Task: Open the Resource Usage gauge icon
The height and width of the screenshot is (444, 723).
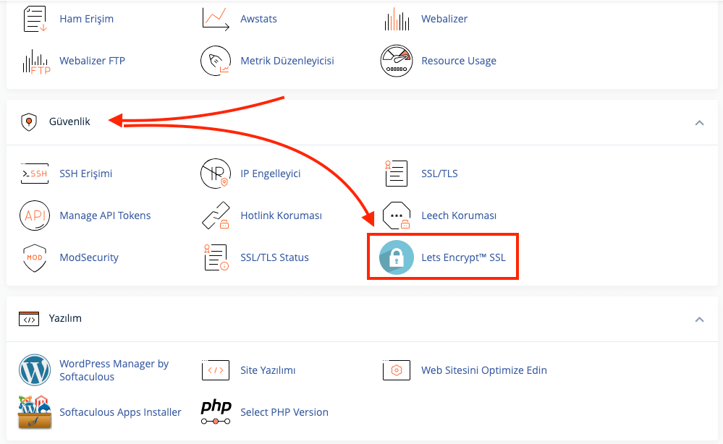Action: pos(396,61)
